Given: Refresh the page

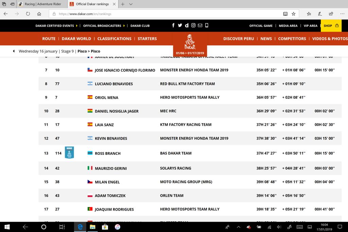Looking at the screenshot, I should coord(28,14).
